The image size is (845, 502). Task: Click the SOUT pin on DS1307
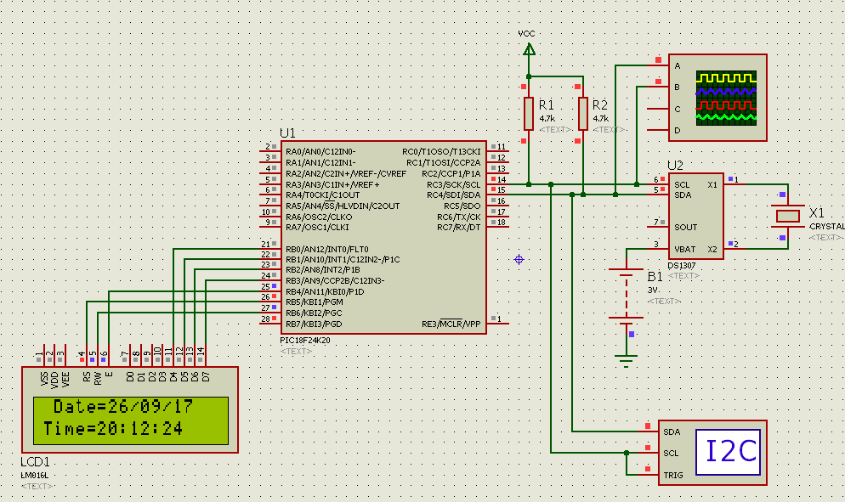click(x=685, y=228)
